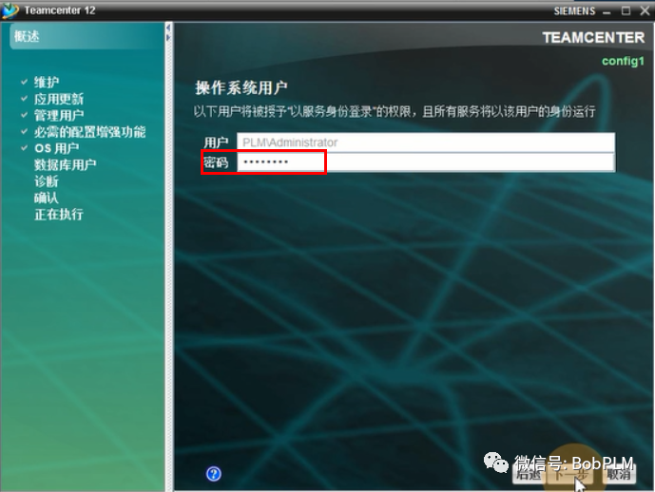
Task: Click the 取消 button
Action: click(x=619, y=475)
